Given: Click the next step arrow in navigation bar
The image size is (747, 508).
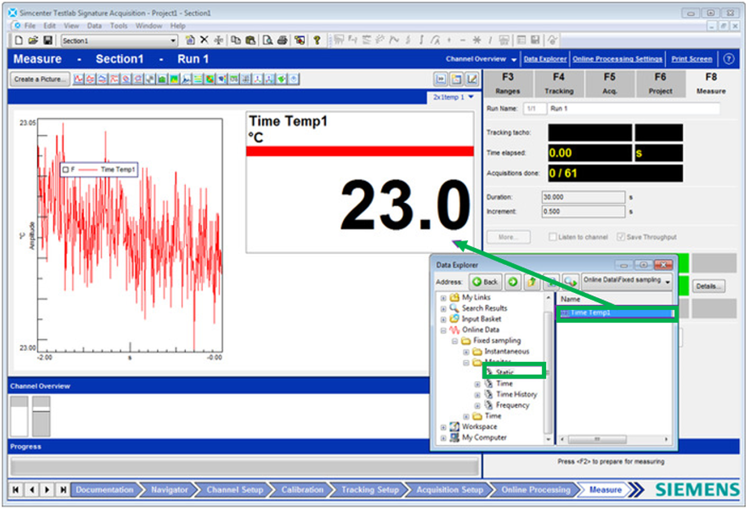Looking at the screenshot, I should click(47, 490).
